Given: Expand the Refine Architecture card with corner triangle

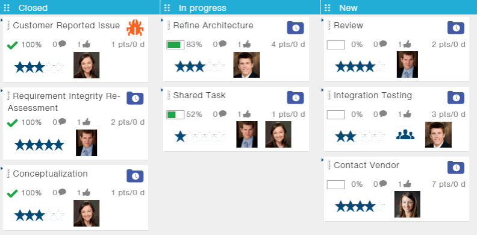Looking at the screenshot, I should pos(162,20).
